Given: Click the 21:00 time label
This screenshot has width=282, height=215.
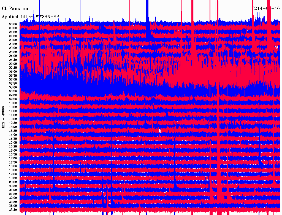Looking at the screenshot, I should pos(13,190).
